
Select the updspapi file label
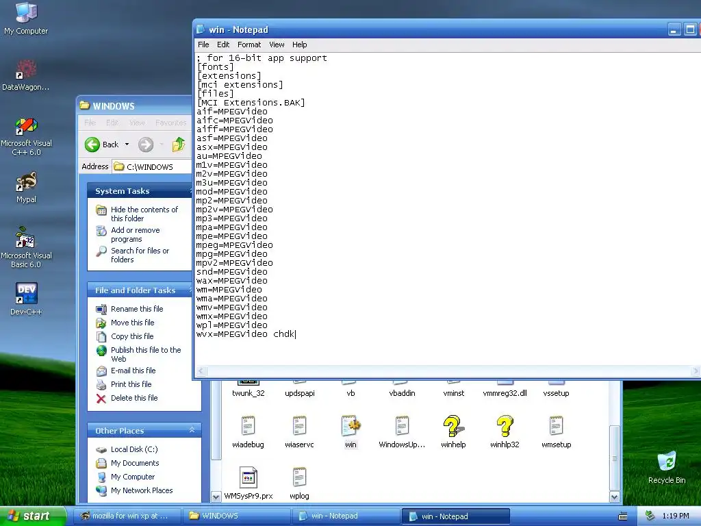[300, 393]
